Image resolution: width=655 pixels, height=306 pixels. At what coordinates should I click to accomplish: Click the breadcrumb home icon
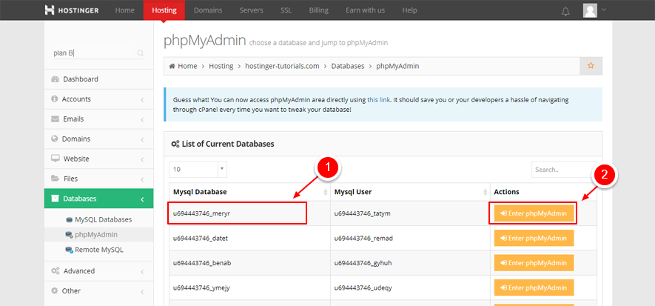tap(172, 66)
